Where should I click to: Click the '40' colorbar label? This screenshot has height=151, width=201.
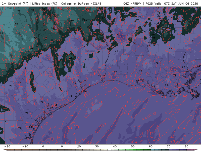click(115, 146)
